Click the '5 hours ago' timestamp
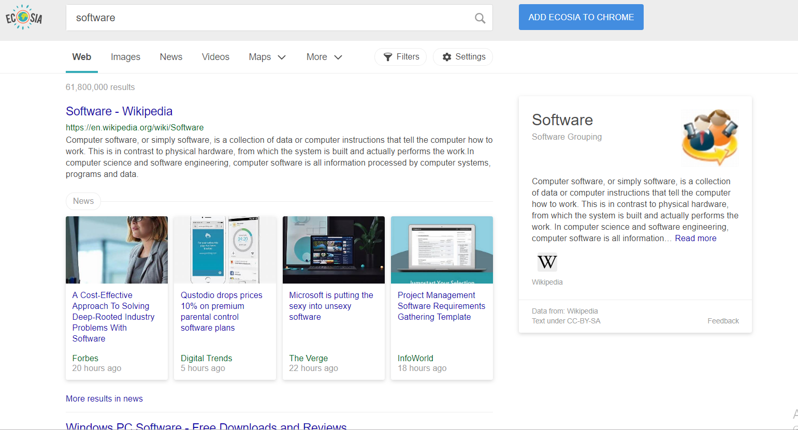Image resolution: width=798 pixels, height=430 pixels. (202, 368)
